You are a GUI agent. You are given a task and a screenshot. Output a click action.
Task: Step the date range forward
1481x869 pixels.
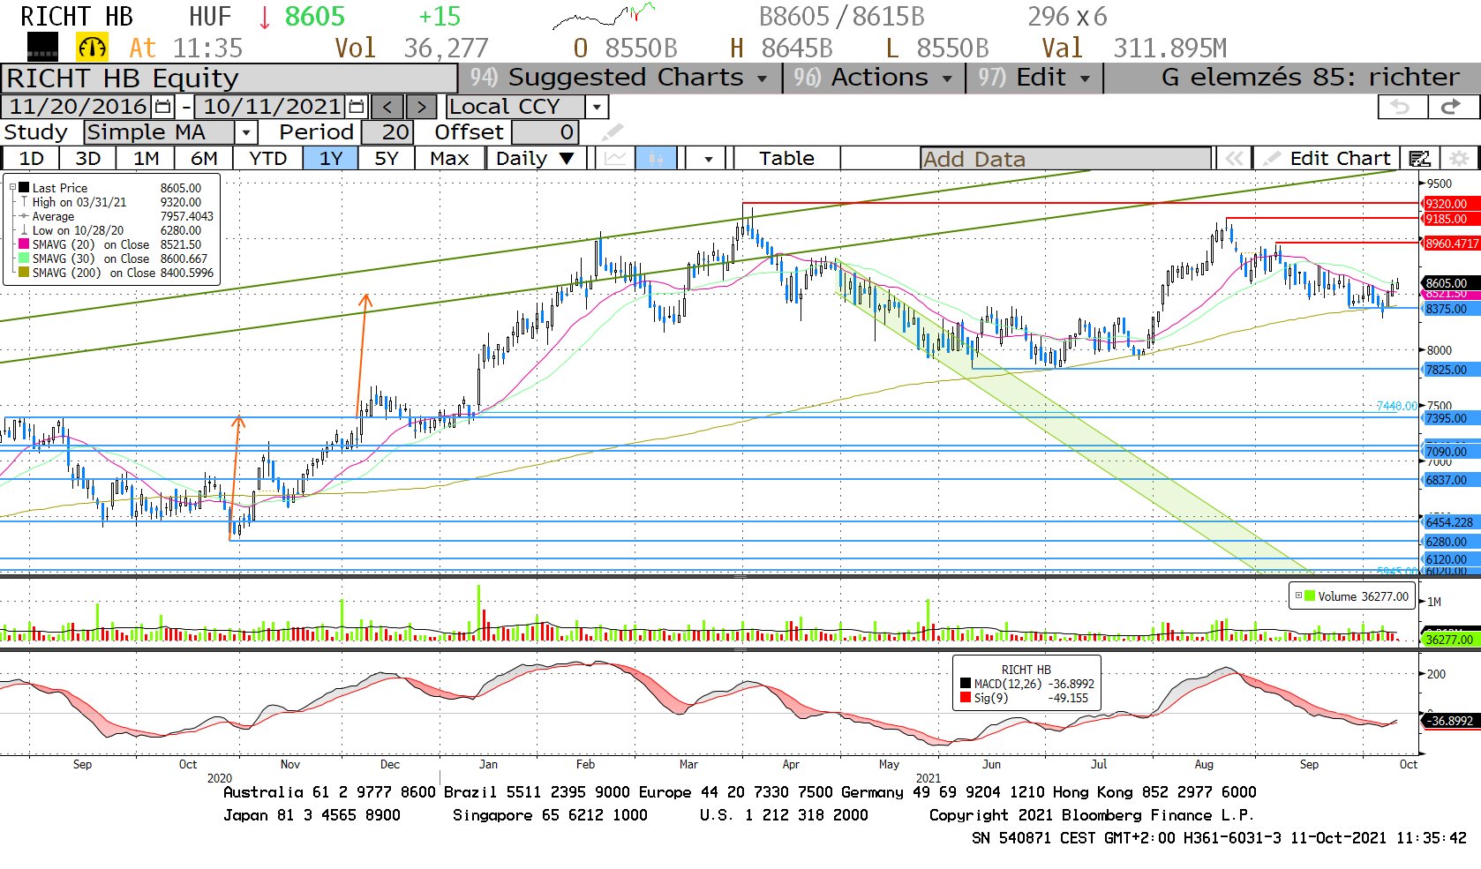[421, 108]
